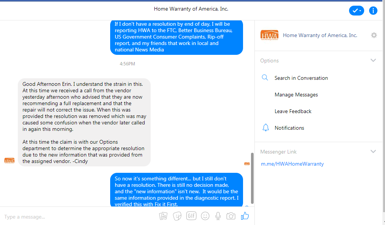Click the Options section heading

[x=270, y=61]
